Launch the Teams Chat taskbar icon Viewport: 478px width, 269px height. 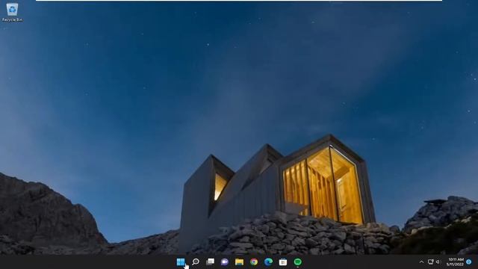click(x=225, y=262)
